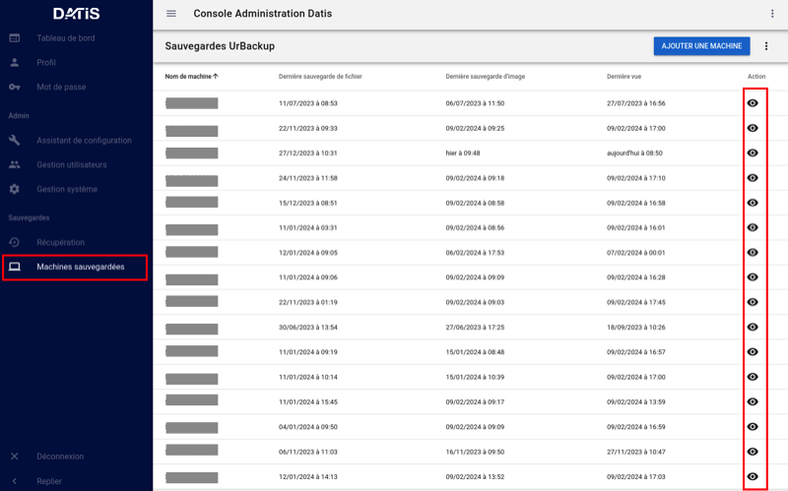The image size is (788, 491).
Task: Click the chevron icon beside Replier
Action: coord(15,481)
